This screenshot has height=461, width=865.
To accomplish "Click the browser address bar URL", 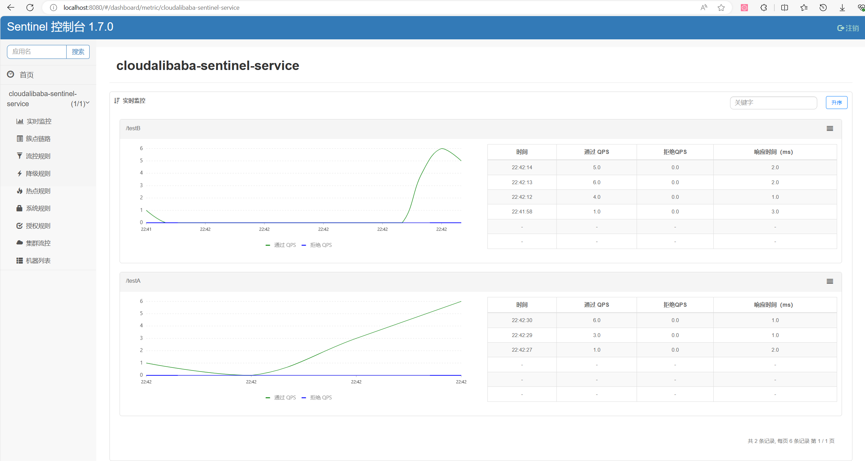I will (151, 8).
